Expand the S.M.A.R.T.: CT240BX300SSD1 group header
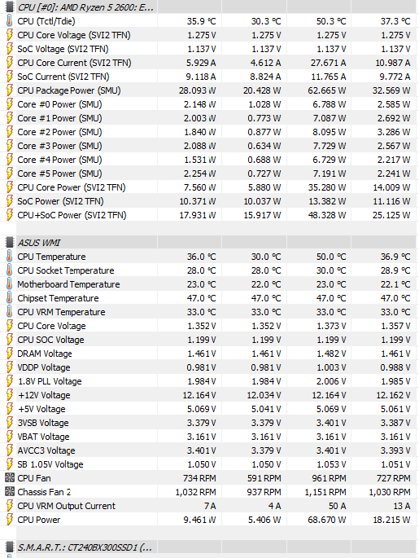The height and width of the screenshot is (558, 419). pyautogui.click(x=210, y=547)
